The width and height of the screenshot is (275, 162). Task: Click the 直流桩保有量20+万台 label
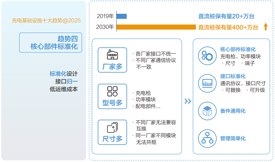(226, 16)
